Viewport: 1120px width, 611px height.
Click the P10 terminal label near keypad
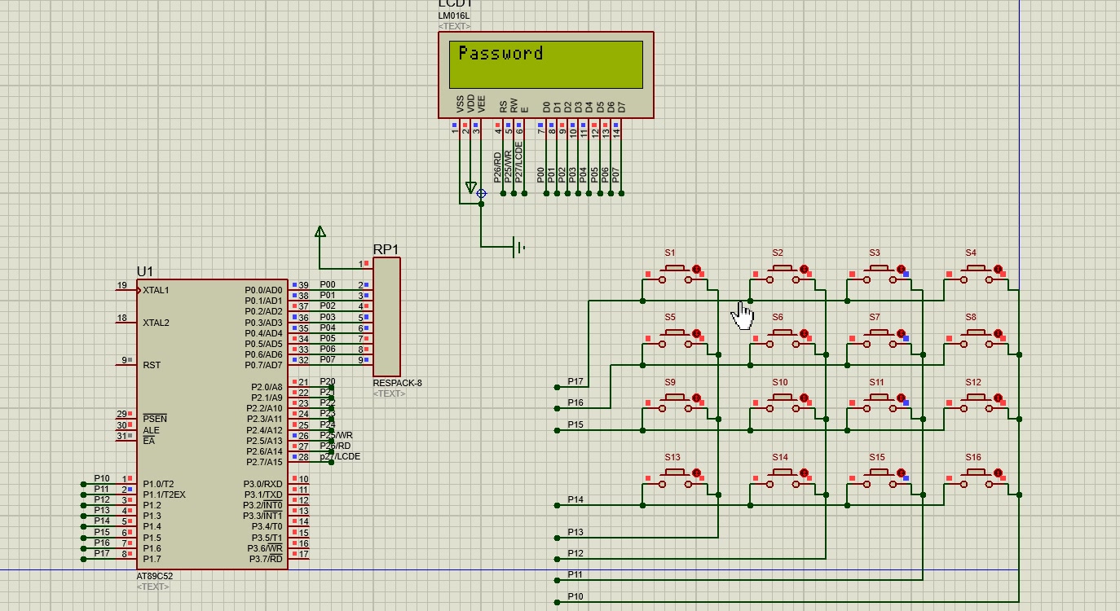[x=575, y=597]
